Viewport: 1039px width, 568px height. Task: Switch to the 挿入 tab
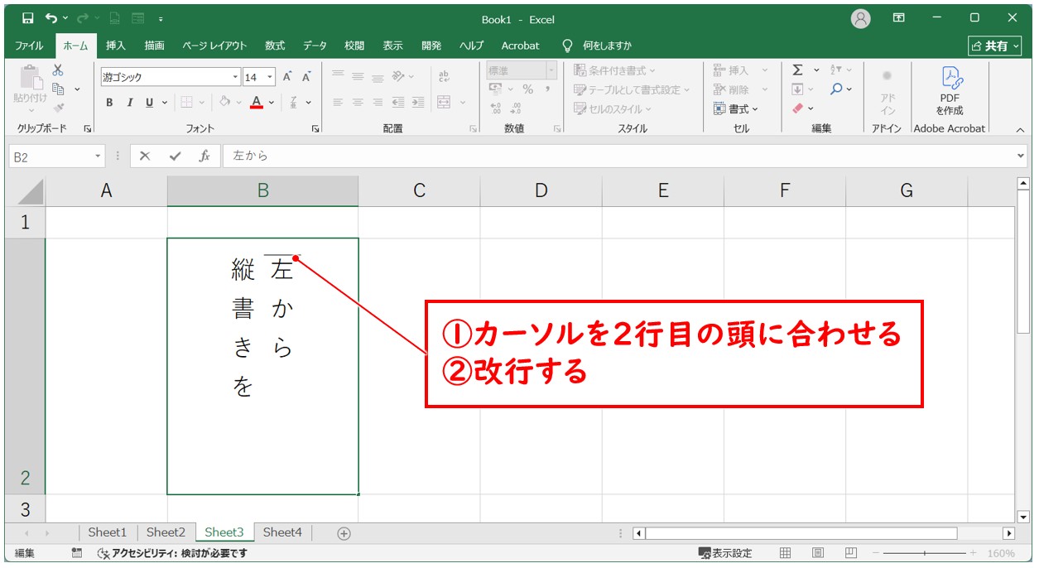(116, 46)
